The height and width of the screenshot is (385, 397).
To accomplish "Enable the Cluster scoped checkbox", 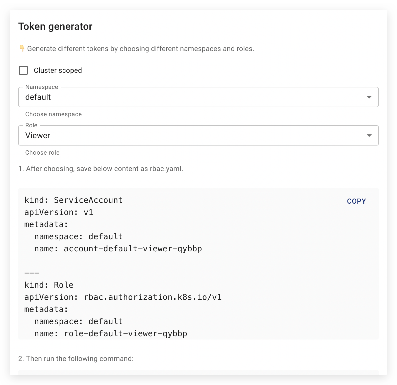I will coord(23,70).
